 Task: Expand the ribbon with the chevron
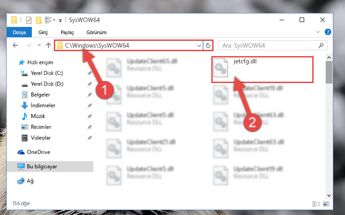(x=318, y=32)
